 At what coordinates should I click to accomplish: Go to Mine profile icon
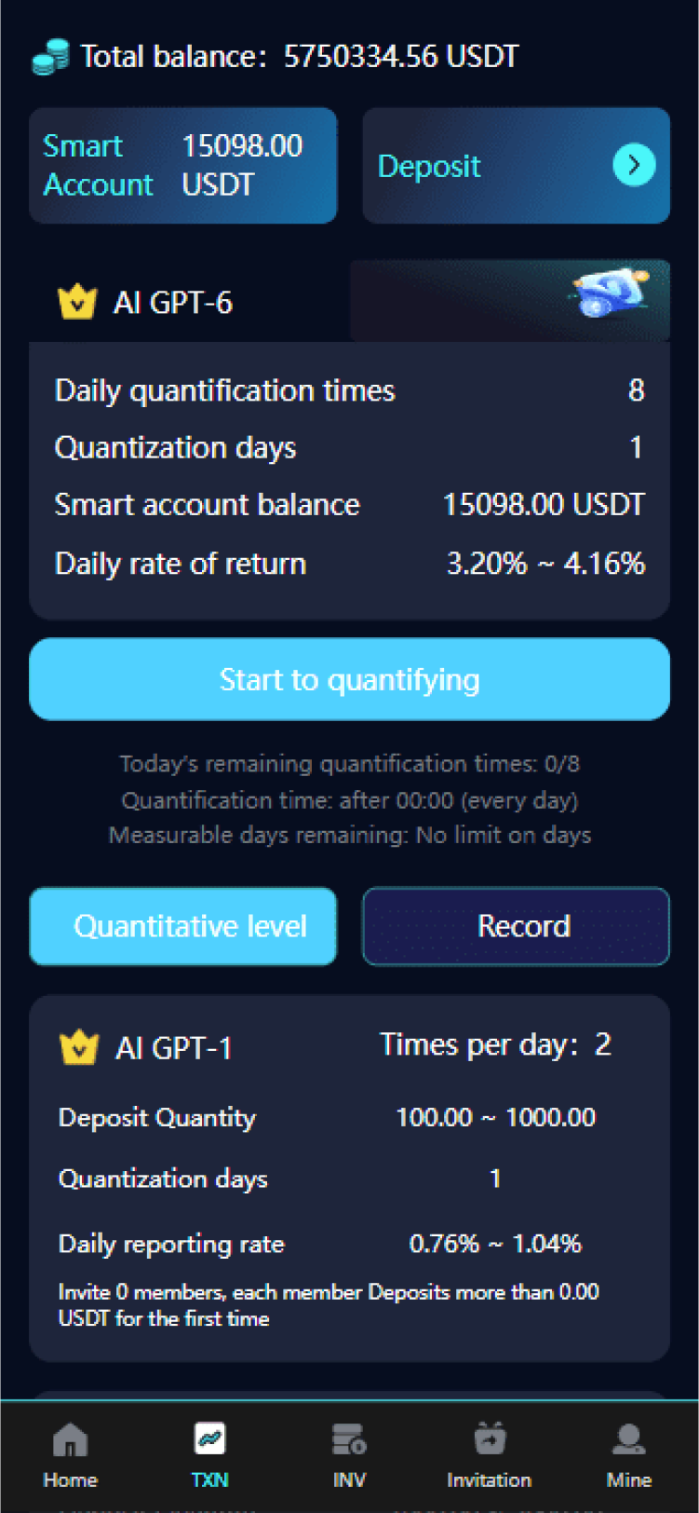click(629, 1439)
